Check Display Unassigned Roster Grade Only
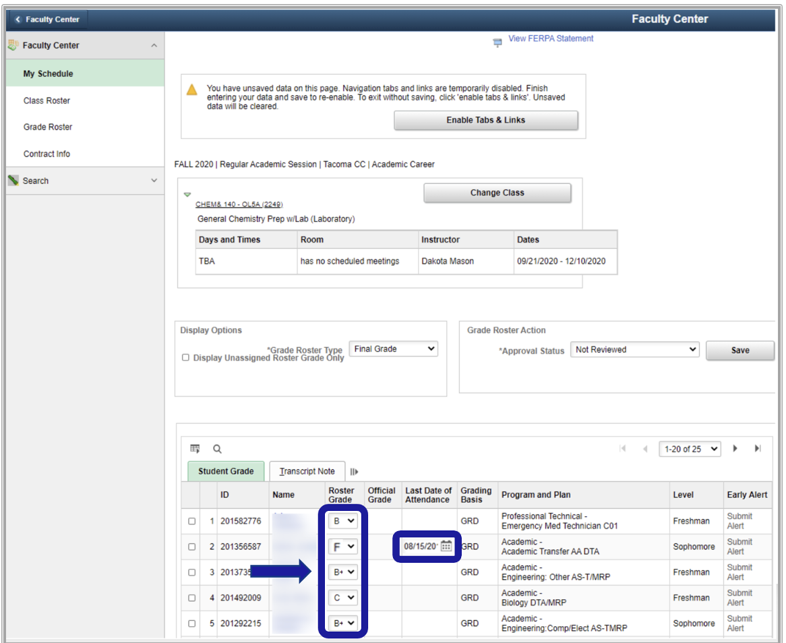786x643 pixels. (185, 358)
